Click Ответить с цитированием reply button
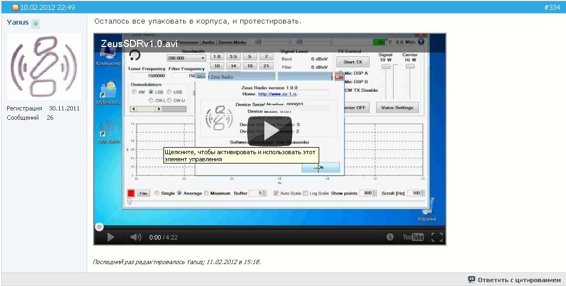 tap(519, 280)
